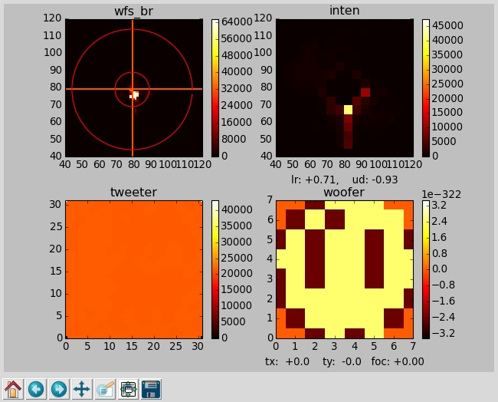Click the 'foc: +0.00' readout
The width and height of the screenshot is (498, 402).
point(398,362)
